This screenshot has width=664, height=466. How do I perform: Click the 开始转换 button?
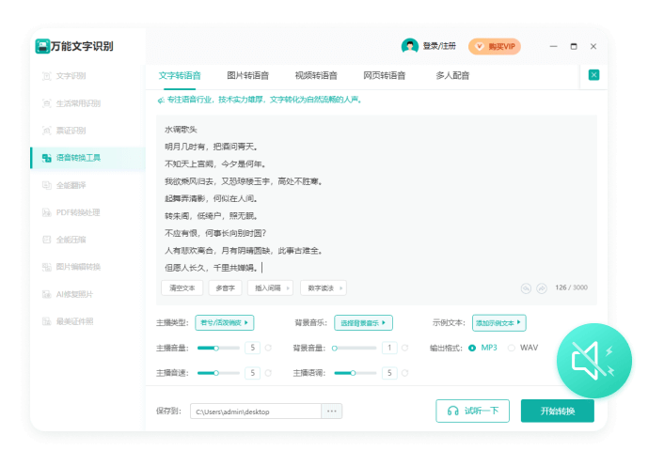click(x=558, y=411)
